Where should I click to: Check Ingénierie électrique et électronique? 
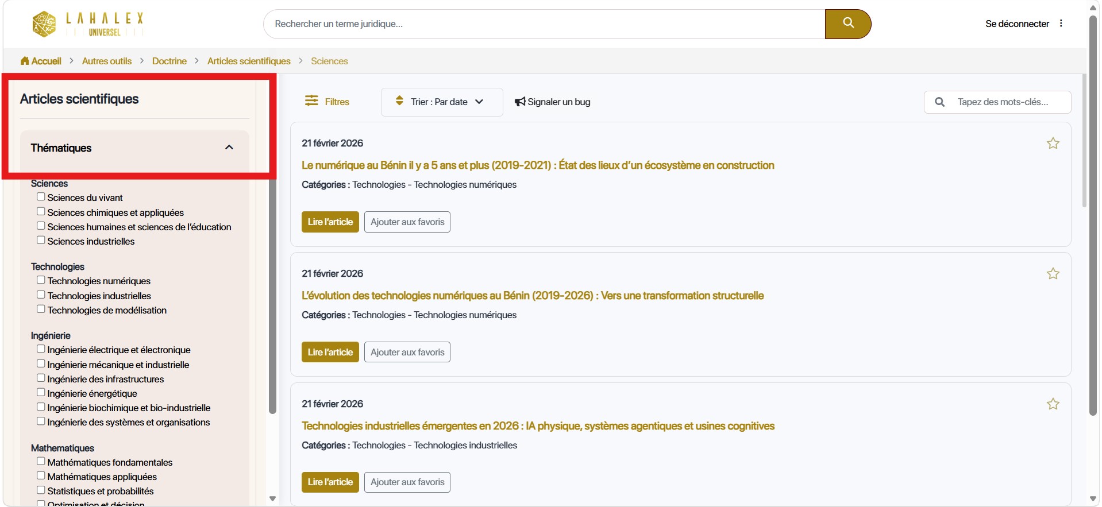pos(41,349)
